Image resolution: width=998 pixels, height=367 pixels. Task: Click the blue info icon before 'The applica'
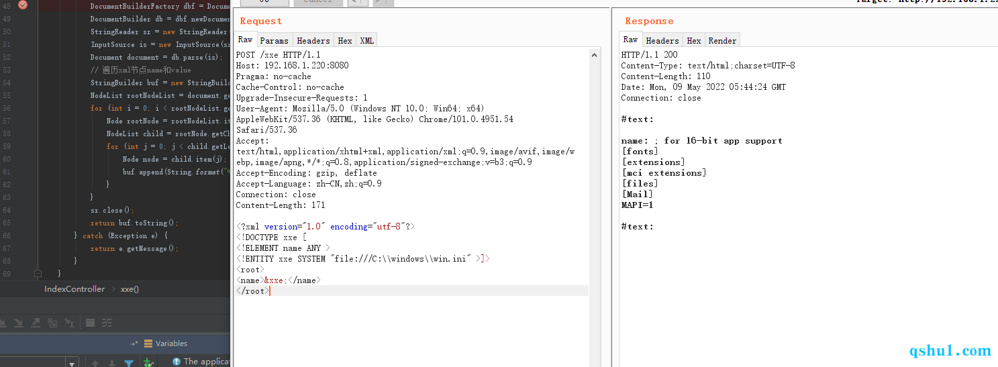[177, 362]
